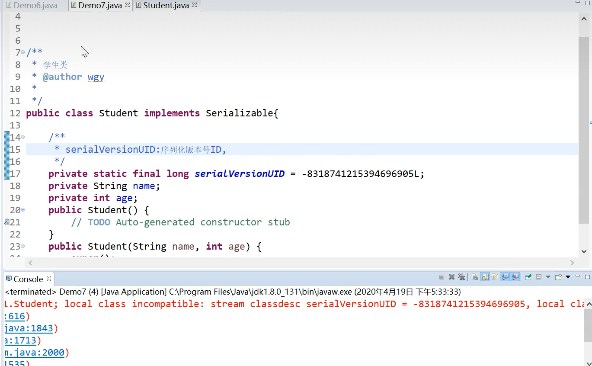This screenshot has width=592, height=366.
Task: Collapse the Javadoc comment at line 7
Action: 23,52
